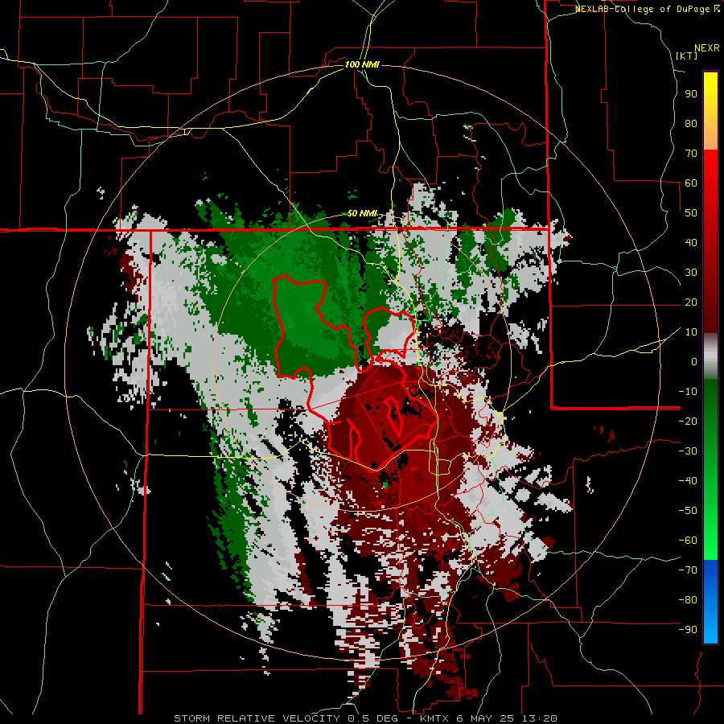Screen dimensions: 724x724
Task: Click the -90 value on velocity scale
Action: 688,630
